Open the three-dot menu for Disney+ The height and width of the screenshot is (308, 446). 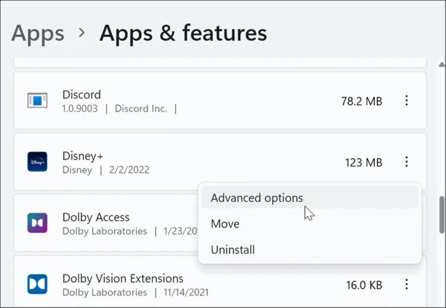click(x=406, y=162)
